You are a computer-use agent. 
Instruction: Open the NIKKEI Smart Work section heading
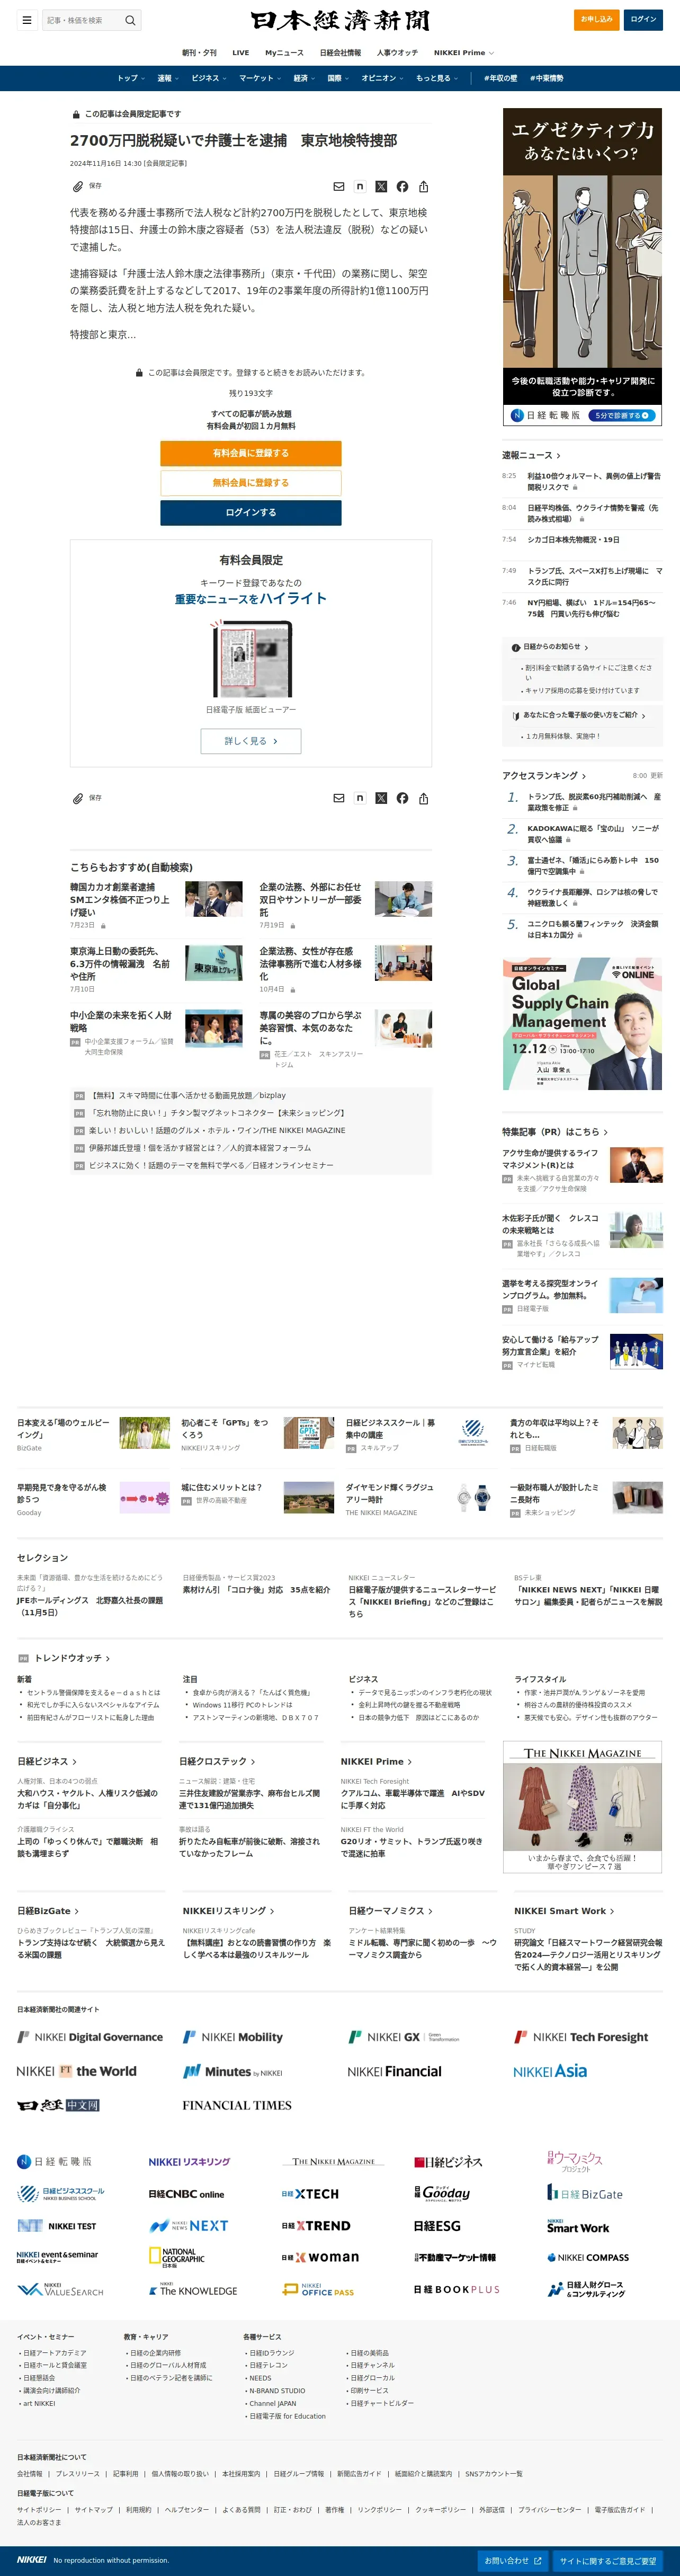[x=564, y=1911]
